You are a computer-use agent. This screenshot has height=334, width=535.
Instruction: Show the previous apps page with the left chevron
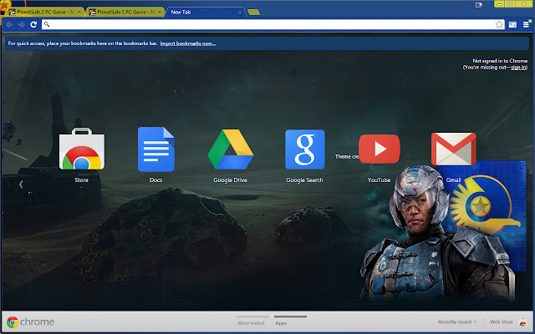click(21, 185)
